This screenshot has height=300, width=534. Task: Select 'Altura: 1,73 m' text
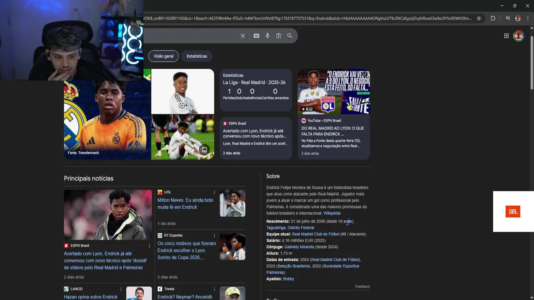(279, 253)
